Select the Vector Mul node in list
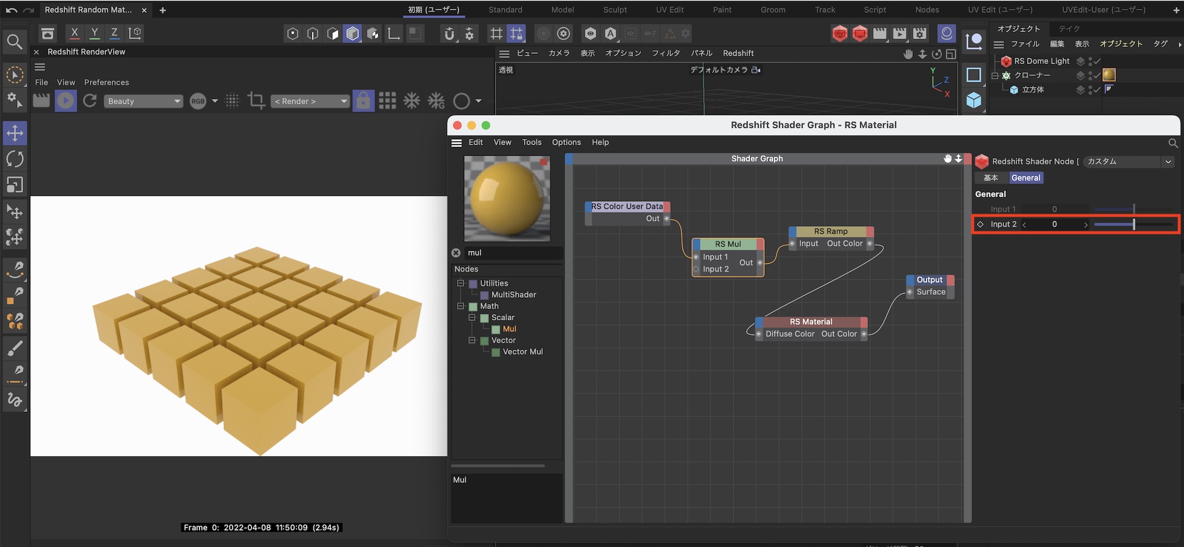Image resolution: width=1184 pixels, height=547 pixels. point(522,352)
